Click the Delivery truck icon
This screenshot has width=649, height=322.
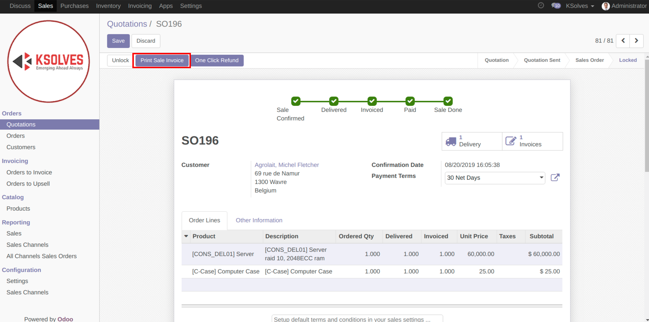pyautogui.click(x=451, y=141)
